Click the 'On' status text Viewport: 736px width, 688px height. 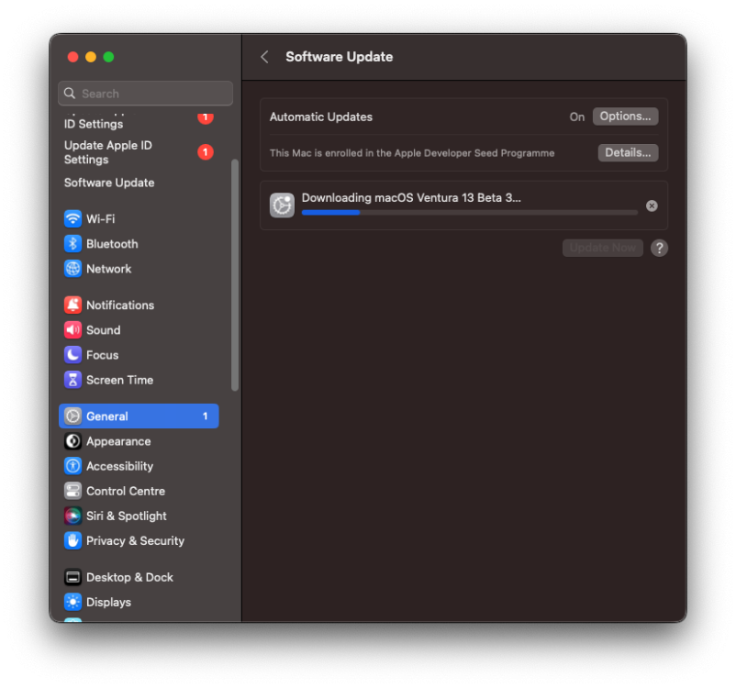coord(577,117)
